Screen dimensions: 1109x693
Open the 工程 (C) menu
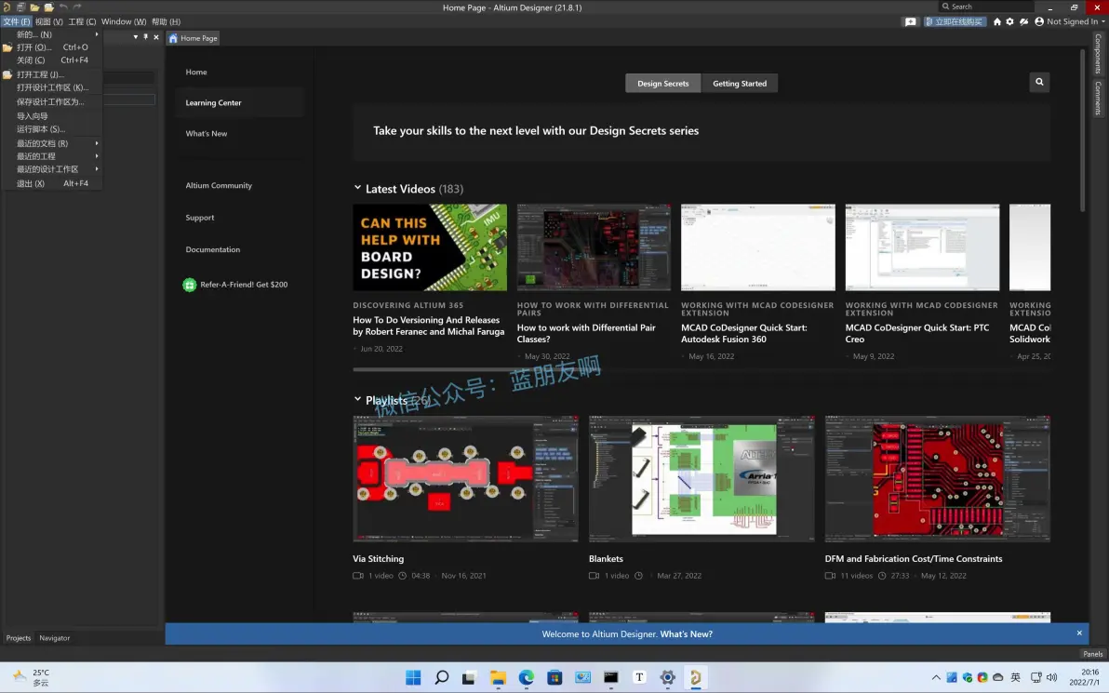[82, 22]
